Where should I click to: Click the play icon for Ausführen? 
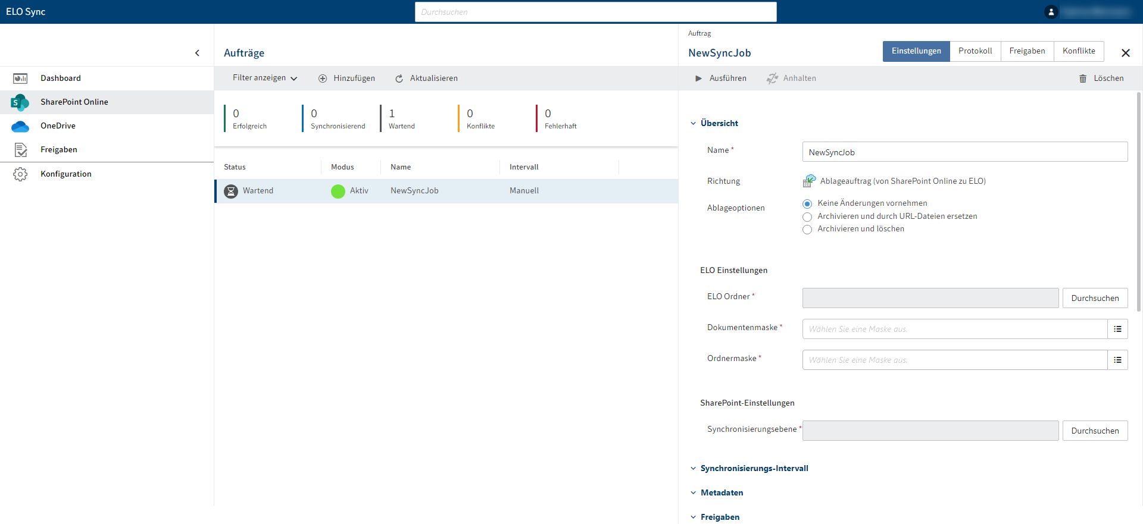(x=698, y=79)
